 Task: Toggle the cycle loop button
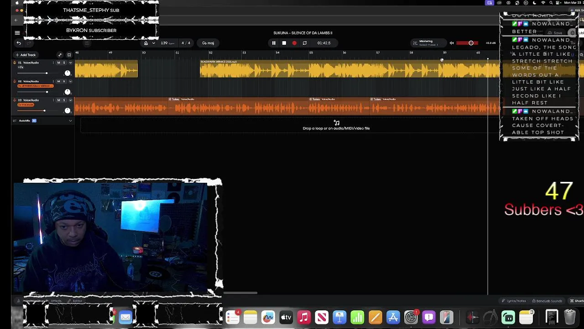pyautogui.click(x=305, y=43)
